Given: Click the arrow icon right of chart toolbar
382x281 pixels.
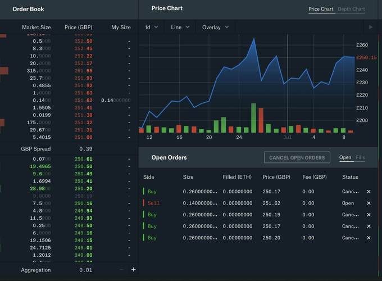Looking at the screenshot, I should tap(370, 27).
